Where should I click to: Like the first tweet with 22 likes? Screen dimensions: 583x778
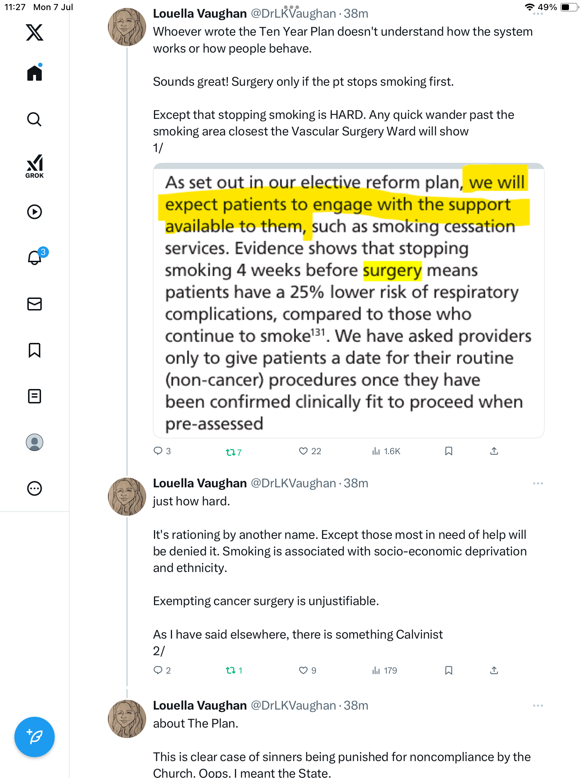(x=310, y=451)
